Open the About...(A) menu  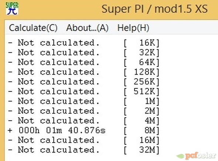[x=87, y=28]
